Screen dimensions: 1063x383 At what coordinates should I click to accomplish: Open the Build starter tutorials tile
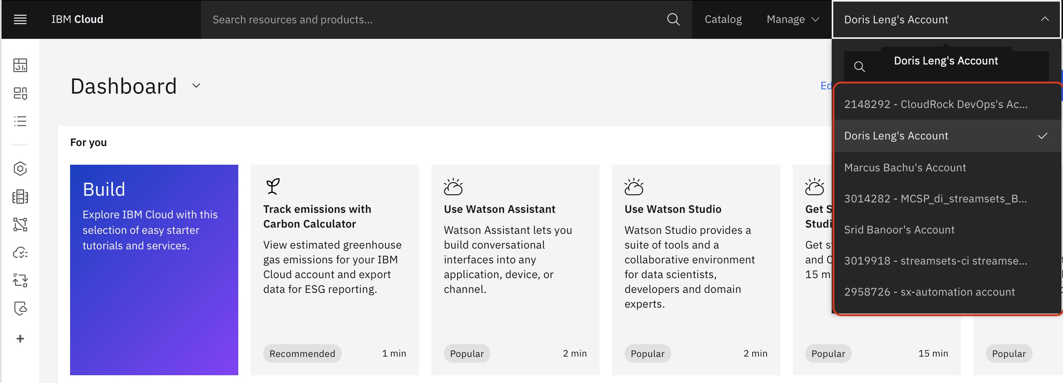pyautogui.click(x=154, y=270)
